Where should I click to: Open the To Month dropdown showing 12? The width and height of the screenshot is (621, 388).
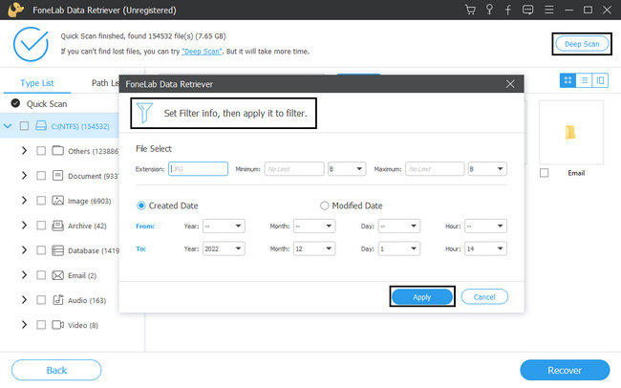(314, 248)
